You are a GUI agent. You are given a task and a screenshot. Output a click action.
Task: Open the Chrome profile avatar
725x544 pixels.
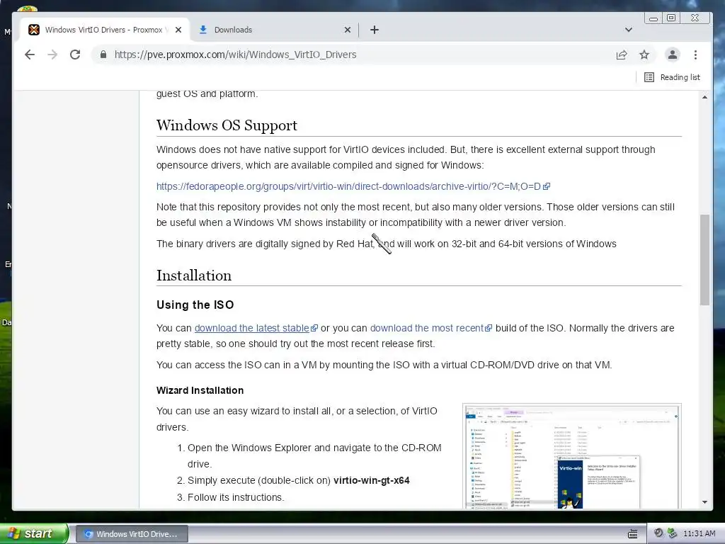point(673,55)
